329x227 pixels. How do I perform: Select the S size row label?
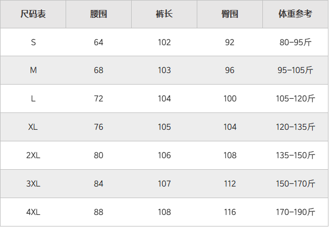(33, 42)
